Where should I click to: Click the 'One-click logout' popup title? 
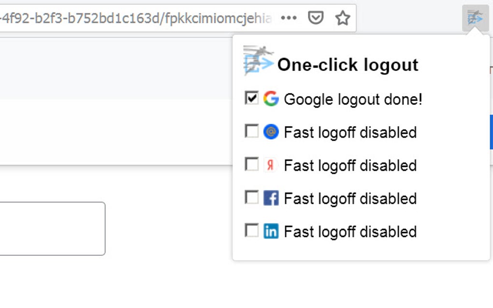pos(348,65)
